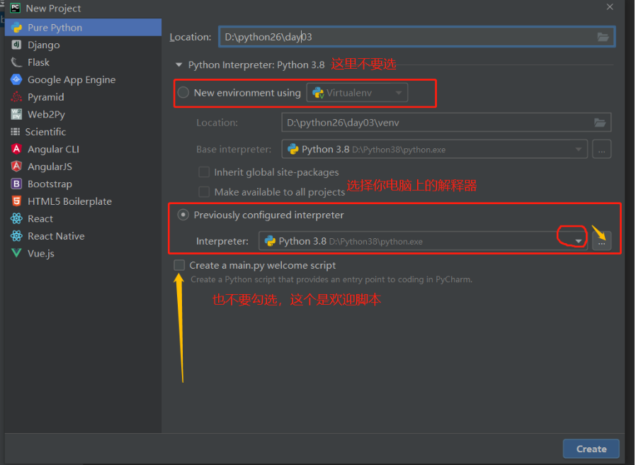Choose the Vue.js project type
Viewport: 636px width, 465px height.
[x=83, y=254]
